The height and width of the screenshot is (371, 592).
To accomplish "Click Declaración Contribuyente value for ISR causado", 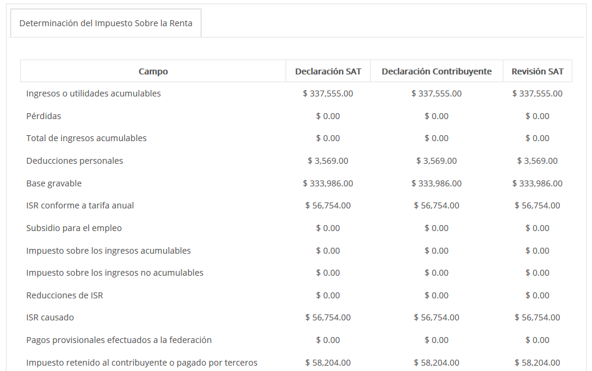I will (437, 317).
